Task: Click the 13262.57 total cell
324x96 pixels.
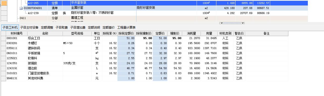Action: click(x=262, y=3)
